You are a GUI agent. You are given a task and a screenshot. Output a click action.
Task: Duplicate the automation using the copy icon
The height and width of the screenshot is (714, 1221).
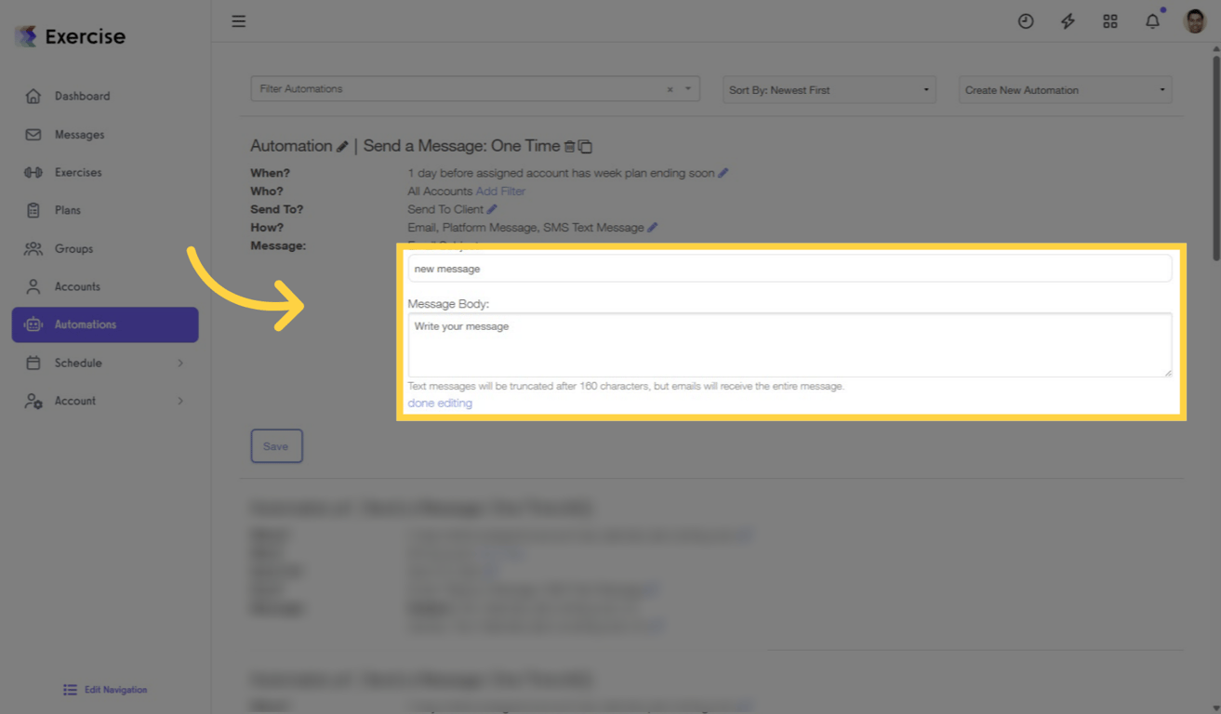(x=586, y=146)
